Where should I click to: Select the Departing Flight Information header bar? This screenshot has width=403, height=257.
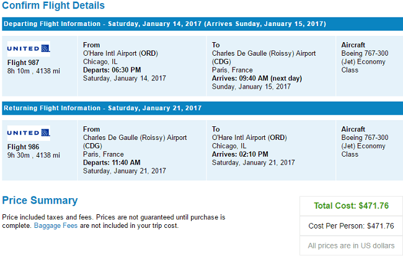(203, 24)
